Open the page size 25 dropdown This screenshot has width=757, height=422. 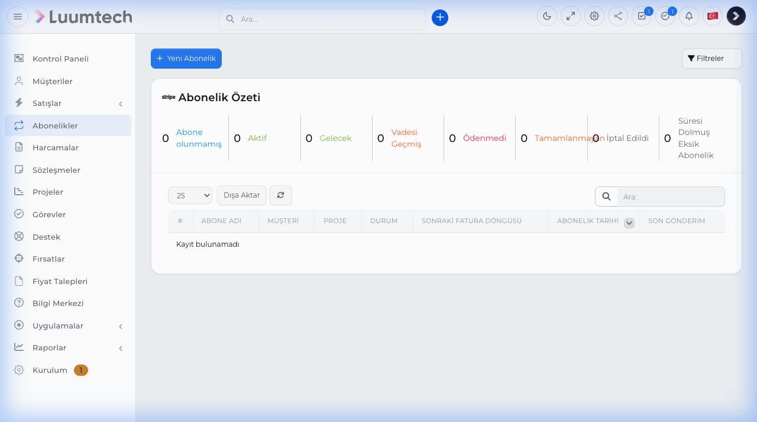coord(190,195)
